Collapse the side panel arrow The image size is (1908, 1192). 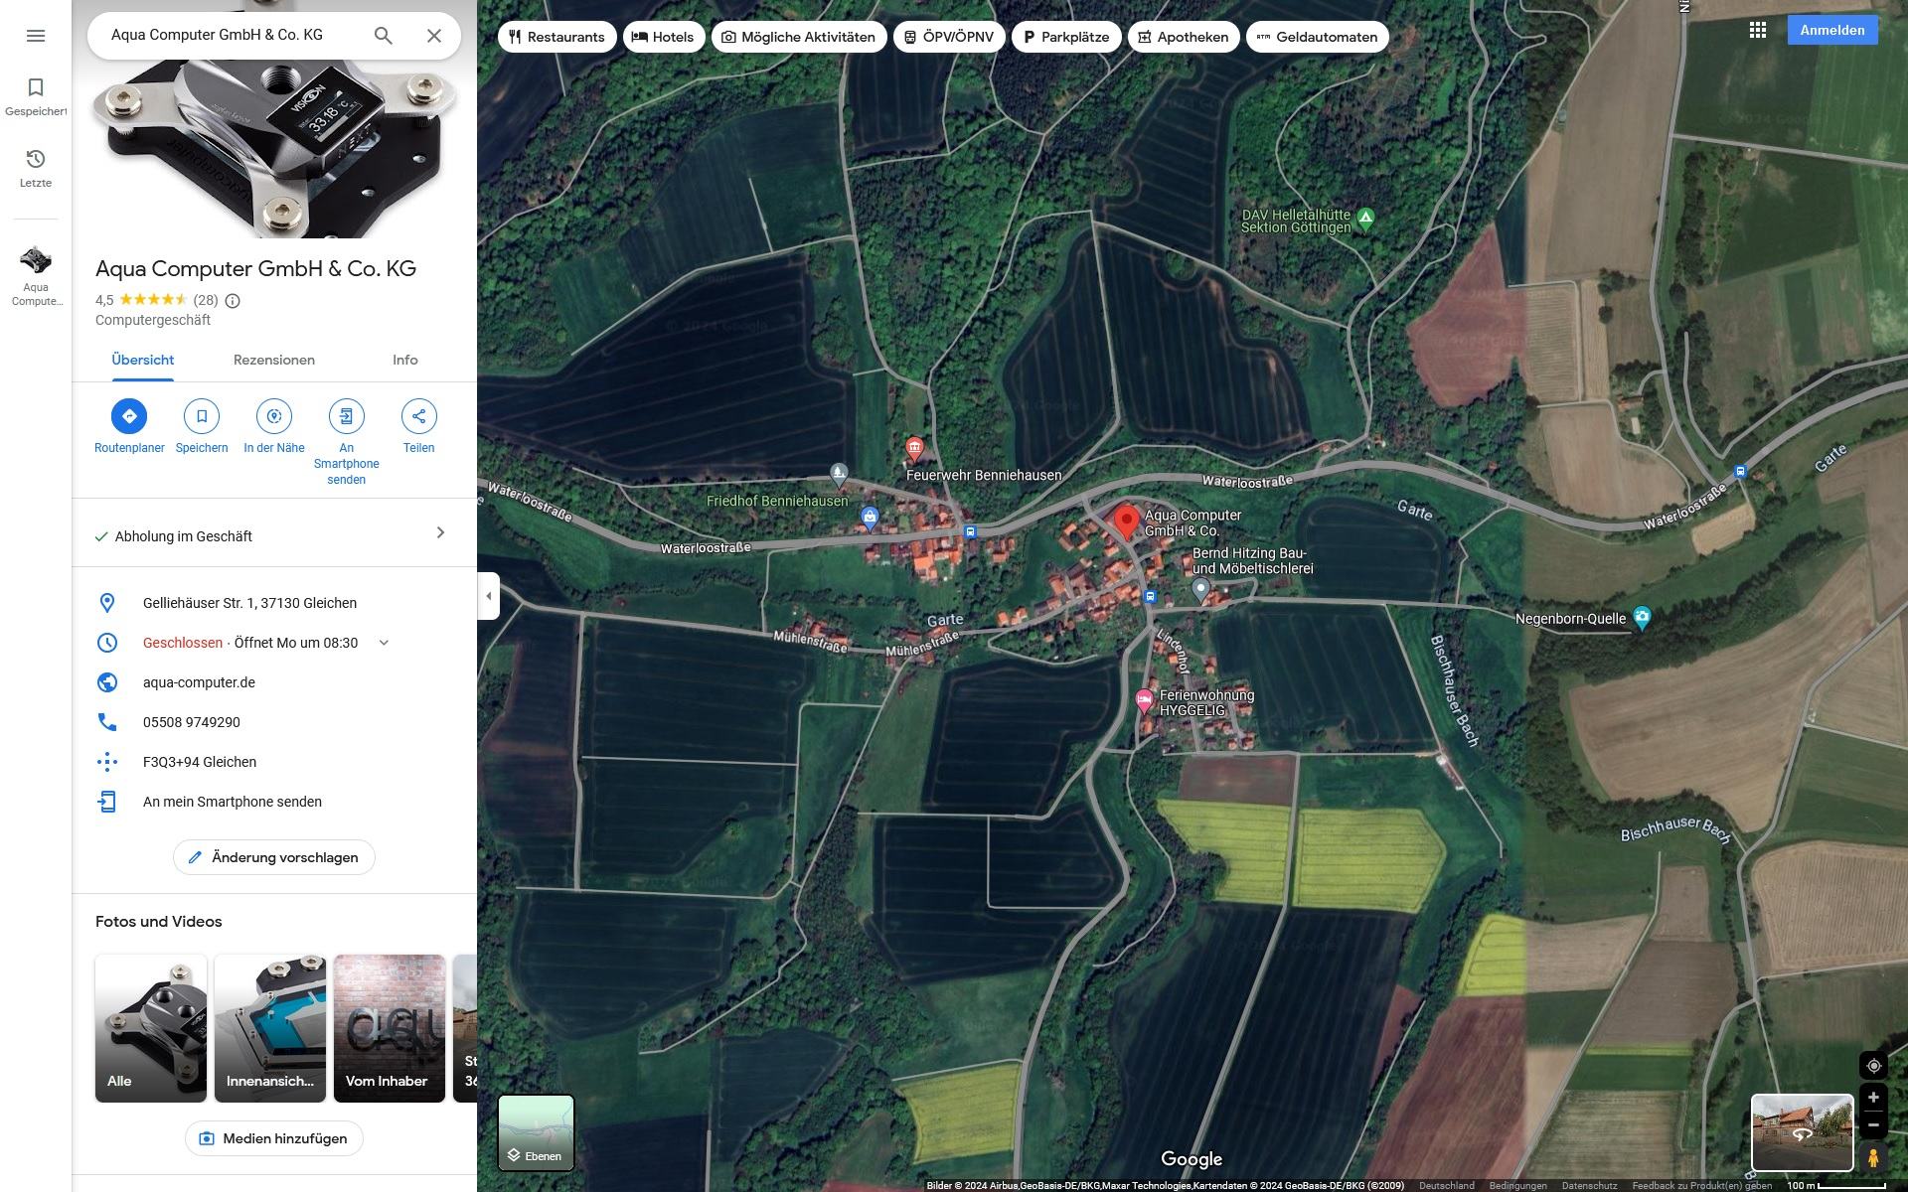click(488, 596)
